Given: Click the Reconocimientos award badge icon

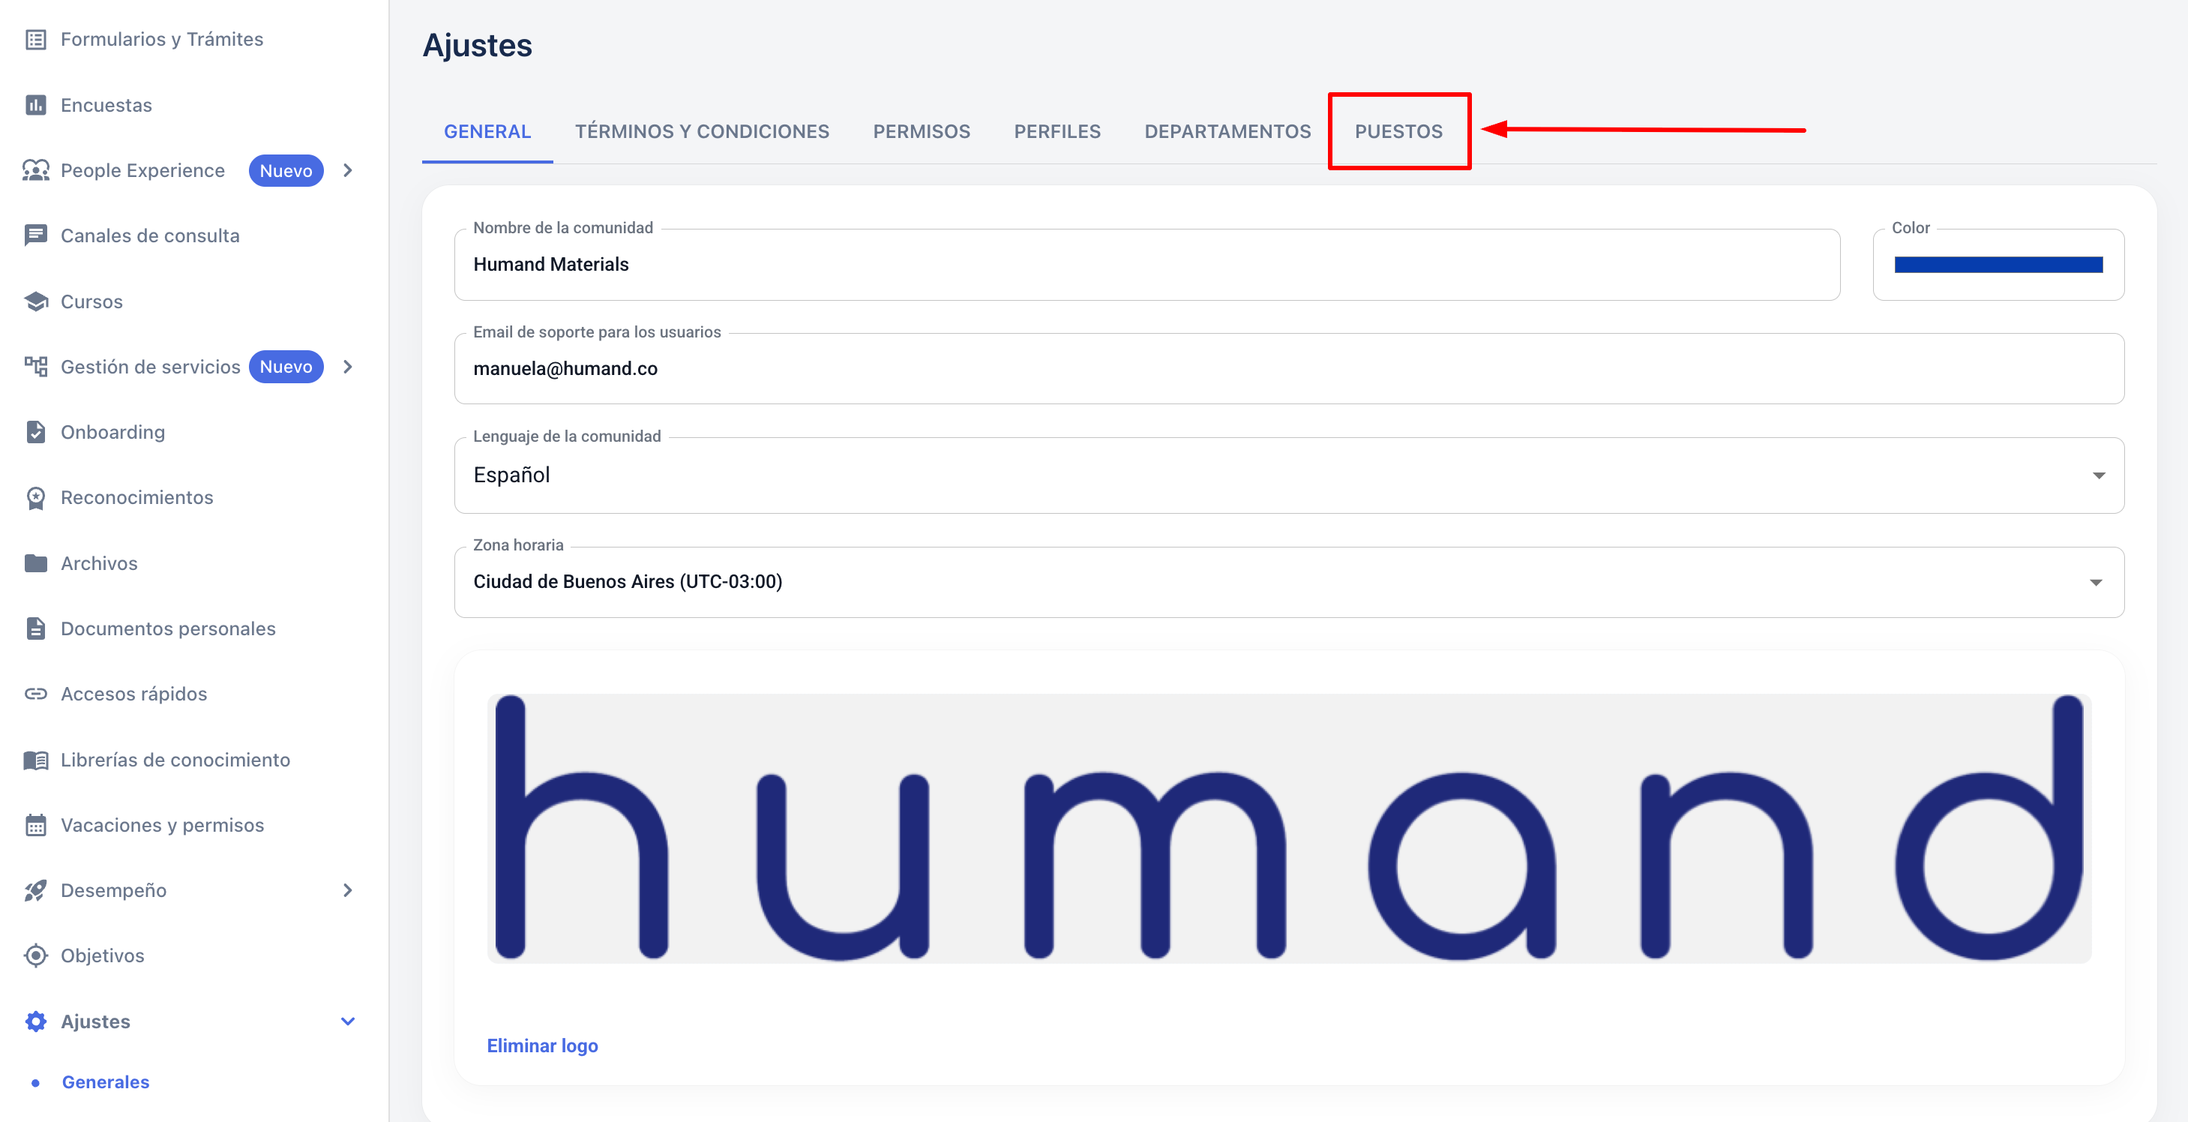Looking at the screenshot, I should click(x=36, y=498).
